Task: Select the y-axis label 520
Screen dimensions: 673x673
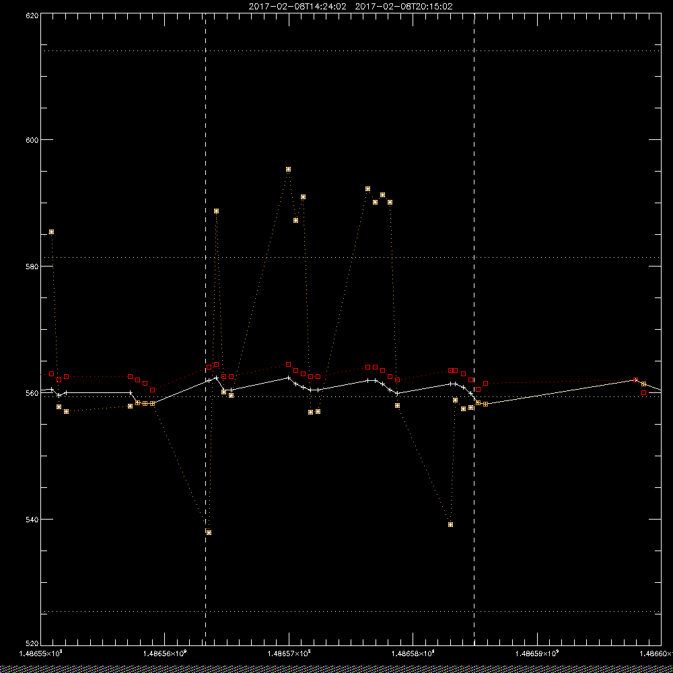Action: [x=32, y=644]
